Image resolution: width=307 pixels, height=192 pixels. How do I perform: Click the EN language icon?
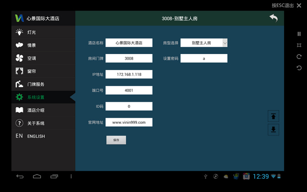19,136
